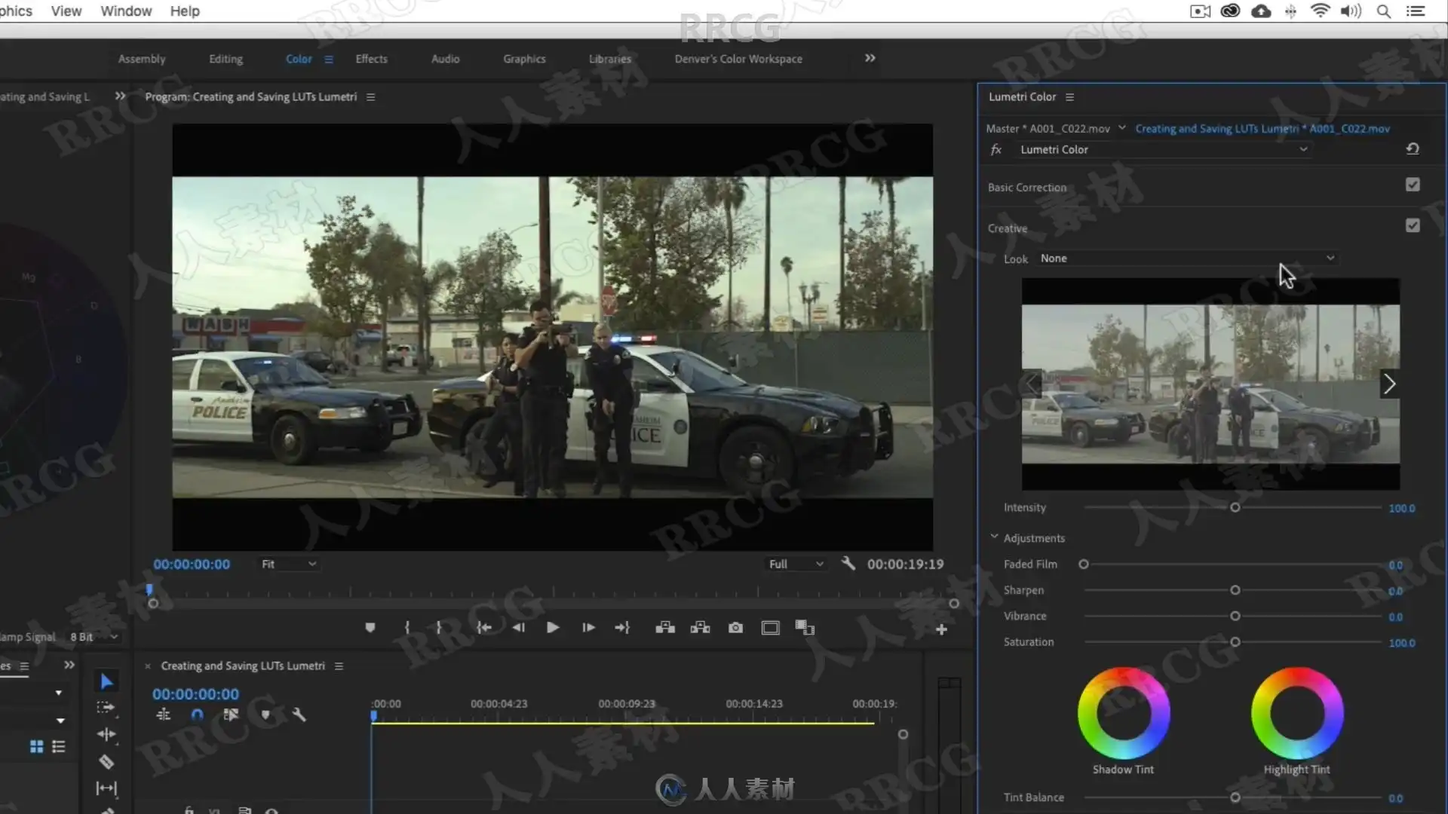Click the Play button in Program monitor
Screen dimensions: 1448x814
point(552,628)
